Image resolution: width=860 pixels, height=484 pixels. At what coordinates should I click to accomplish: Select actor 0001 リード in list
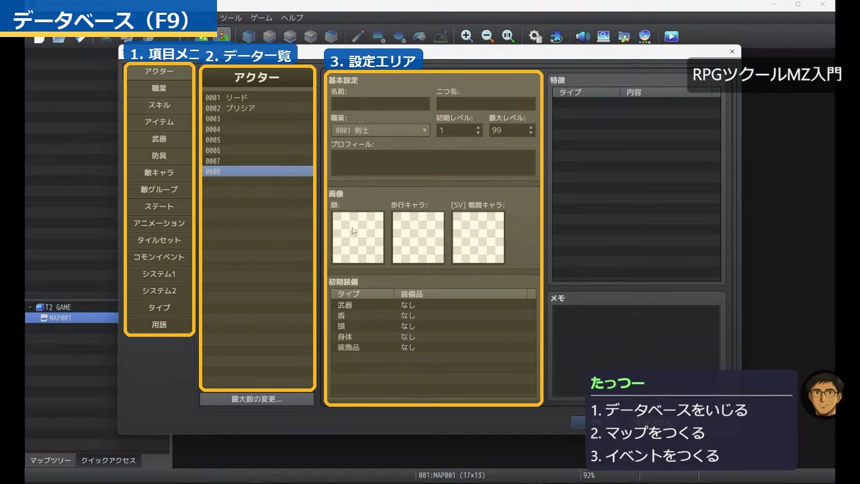pyautogui.click(x=258, y=97)
